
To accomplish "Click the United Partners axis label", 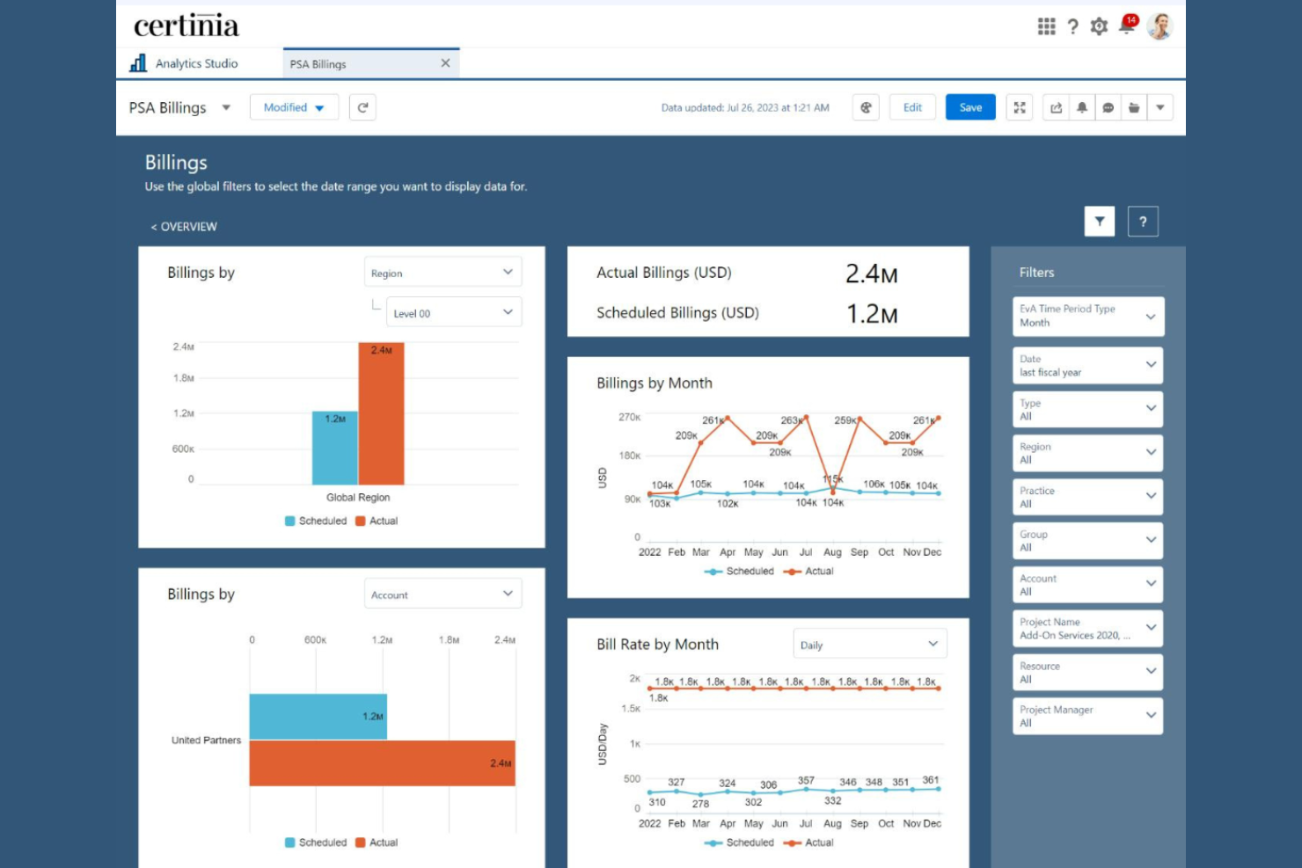I will tap(206, 740).
